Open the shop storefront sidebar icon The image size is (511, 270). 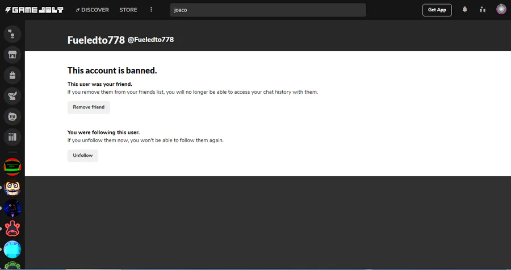(12, 55)
